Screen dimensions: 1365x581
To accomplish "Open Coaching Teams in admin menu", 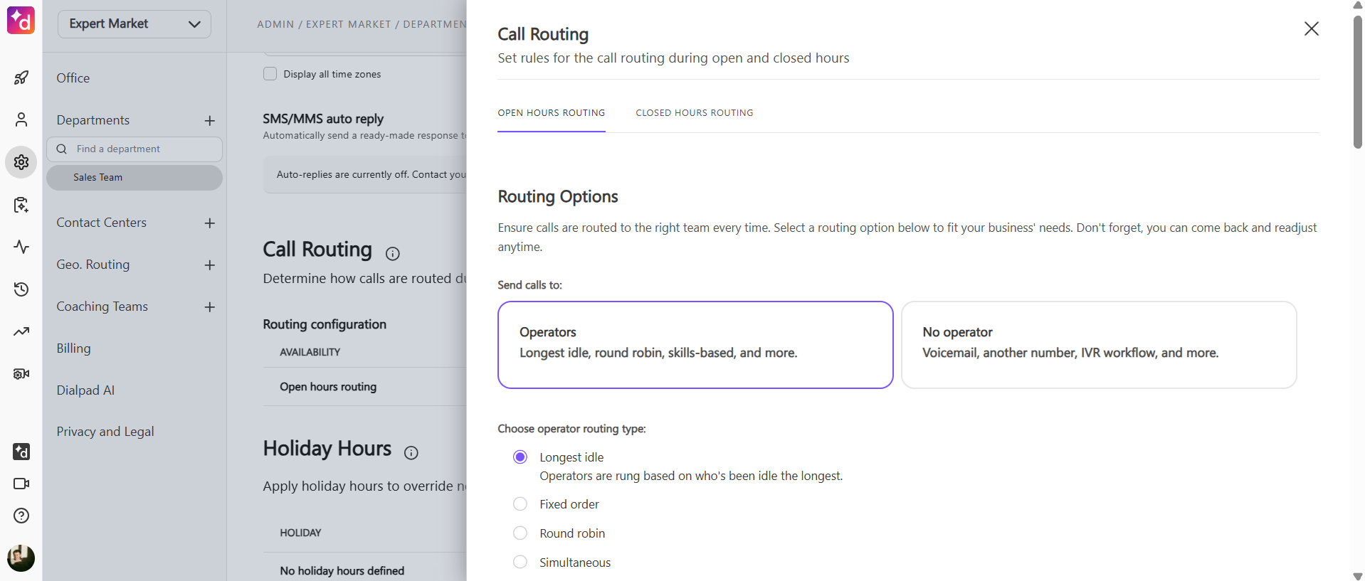I will pyautogui.click(x=102, y=307).
